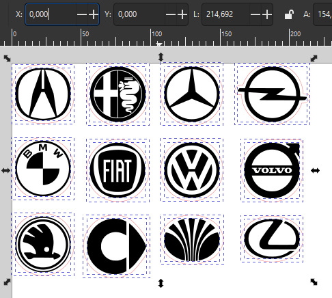The image size is (332, 298).
Task: Focus the L width input field
Action: click(x=225, y=14)
